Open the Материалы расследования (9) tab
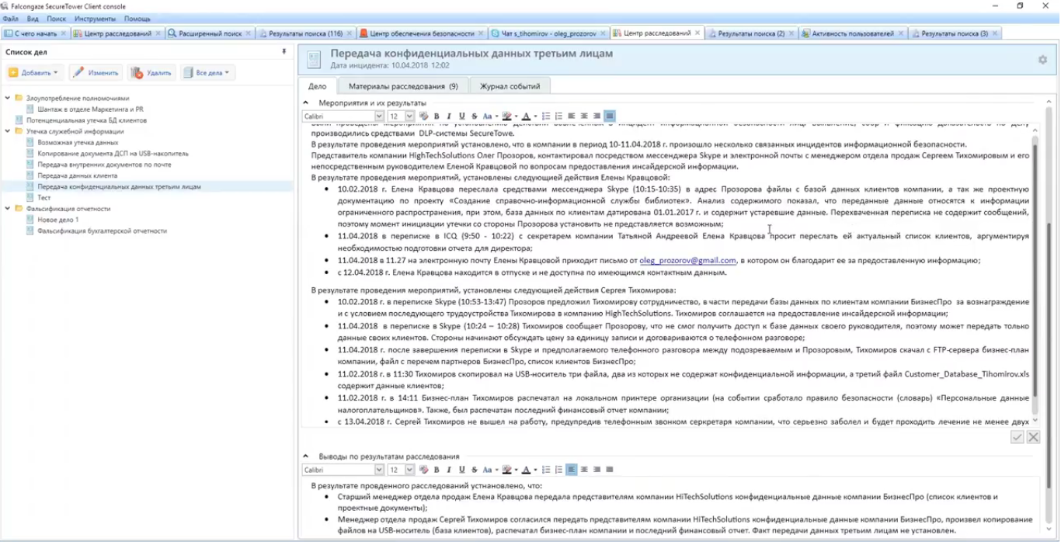The height and width of the screenshot is (545, 1061). 403,86
